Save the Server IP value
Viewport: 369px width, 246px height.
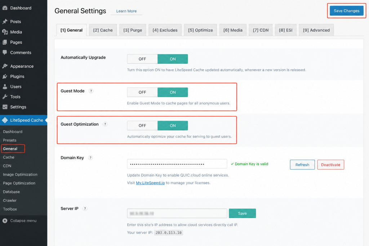click(243, 213)
